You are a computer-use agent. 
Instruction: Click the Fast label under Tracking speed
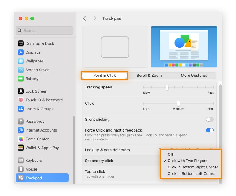210,93
